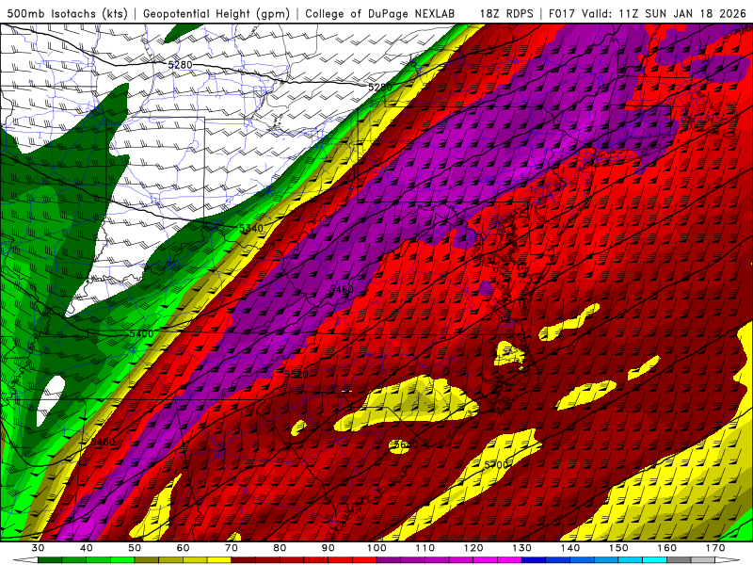Click the 40 kt label on color scale
The image size is (753, 565).
point(87,548)
